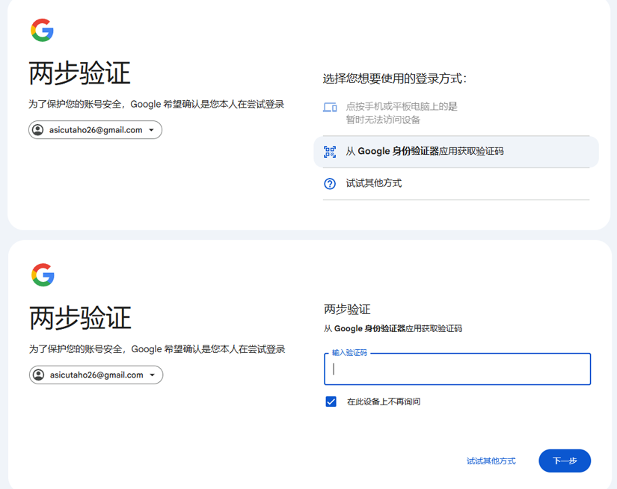The height and width of the screenshot is (489, 617).
Task: Uncheck 在此设备上不再询问 checkbox
Action: tap(331, 402)
